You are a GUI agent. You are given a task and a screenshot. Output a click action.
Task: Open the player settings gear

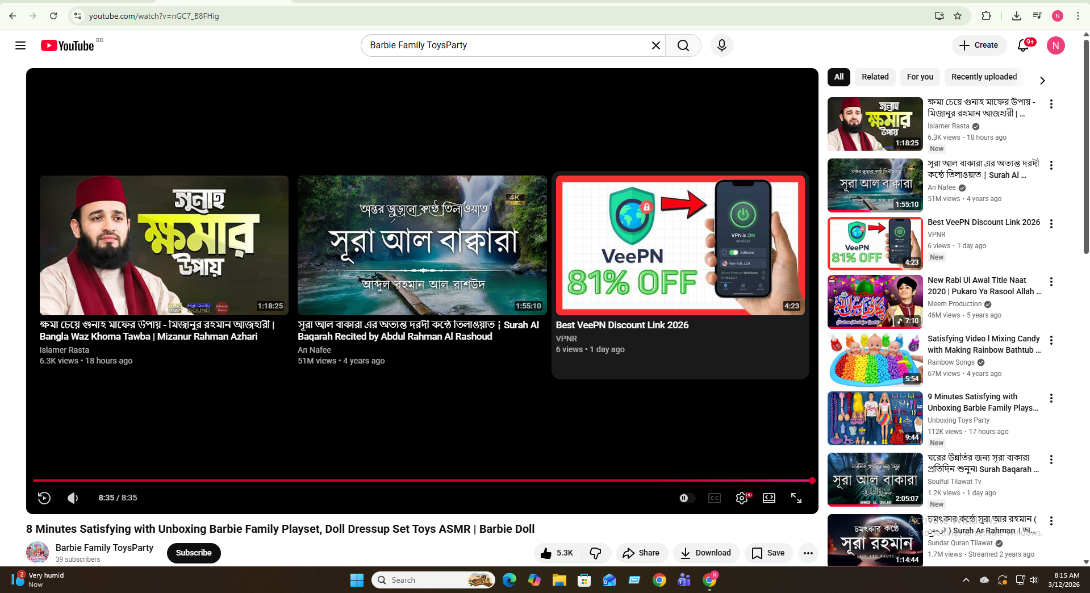tap(742, 498)
